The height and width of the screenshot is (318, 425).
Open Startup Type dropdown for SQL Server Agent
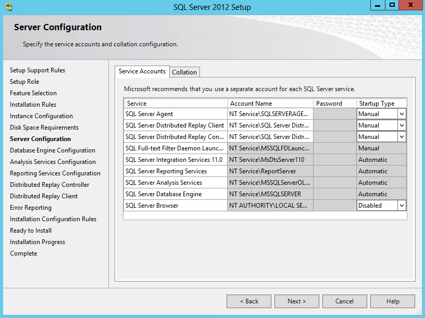point(402,114)
